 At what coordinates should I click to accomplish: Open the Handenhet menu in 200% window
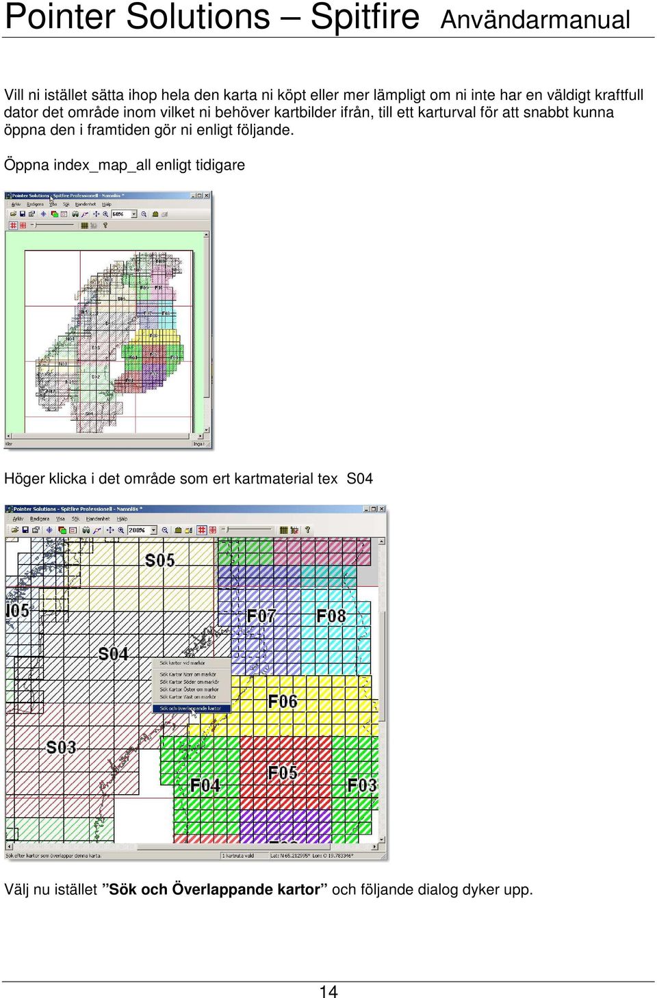tap(98, 519)
